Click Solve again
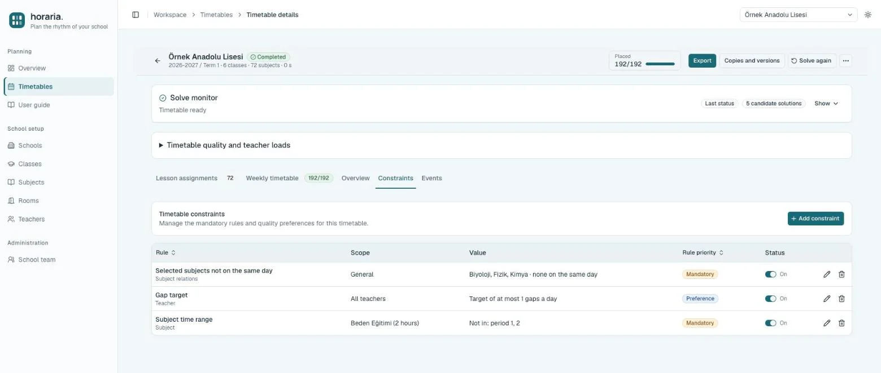881x373 pixels. tap(811, 61)
